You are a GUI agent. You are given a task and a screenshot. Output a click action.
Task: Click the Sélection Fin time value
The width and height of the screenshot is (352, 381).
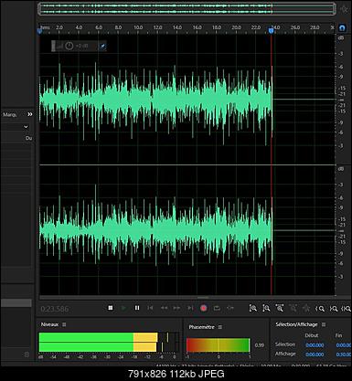click(x=344, y=345)
